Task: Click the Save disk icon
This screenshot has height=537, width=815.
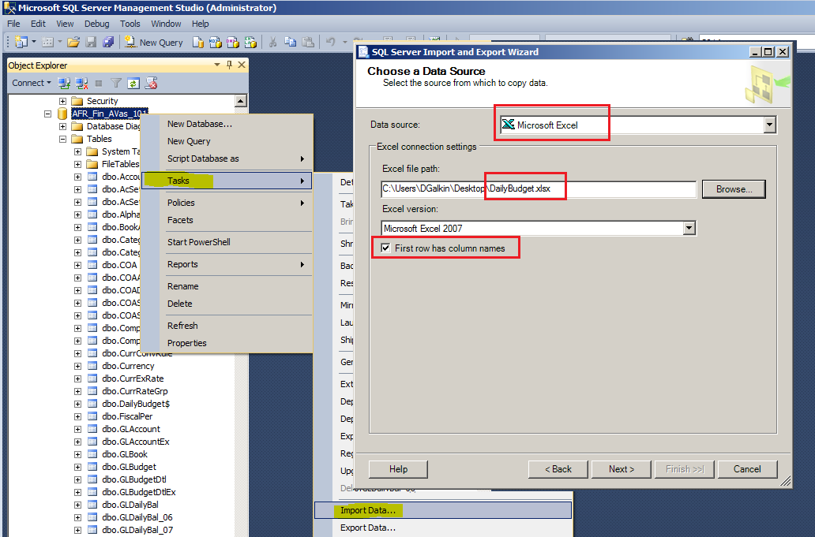Action: click(91, 42)
